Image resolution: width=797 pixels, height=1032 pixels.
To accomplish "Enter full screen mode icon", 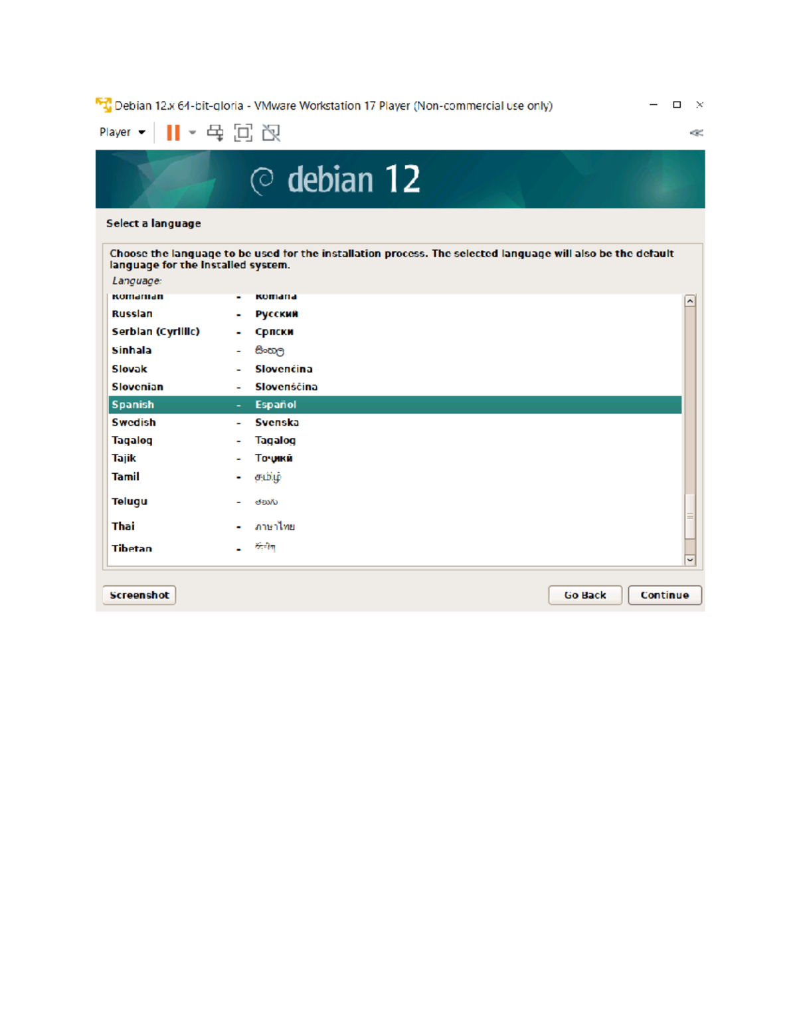I will pyautogui.click(x=243, y=132).
